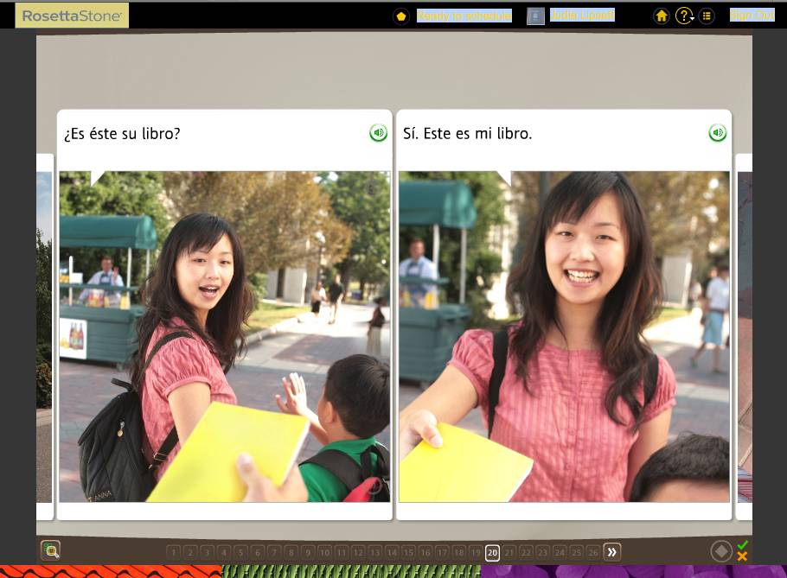
Task: Jump to screen 15 in progress bar
Action: point(408,552)
